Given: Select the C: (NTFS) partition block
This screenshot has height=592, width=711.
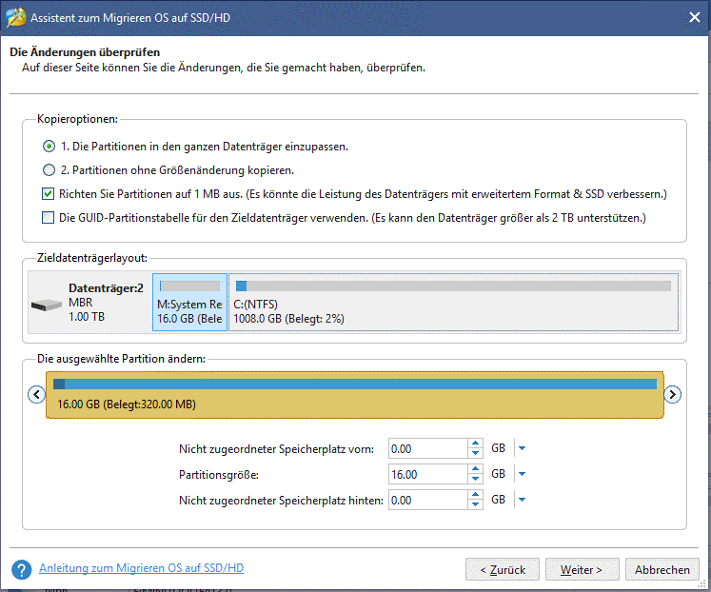Looking at the screenshot, I should click(453, 303).
